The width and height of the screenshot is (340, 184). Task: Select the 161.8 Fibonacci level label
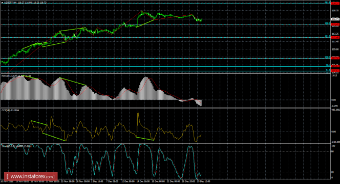click(x=327, y=37)
